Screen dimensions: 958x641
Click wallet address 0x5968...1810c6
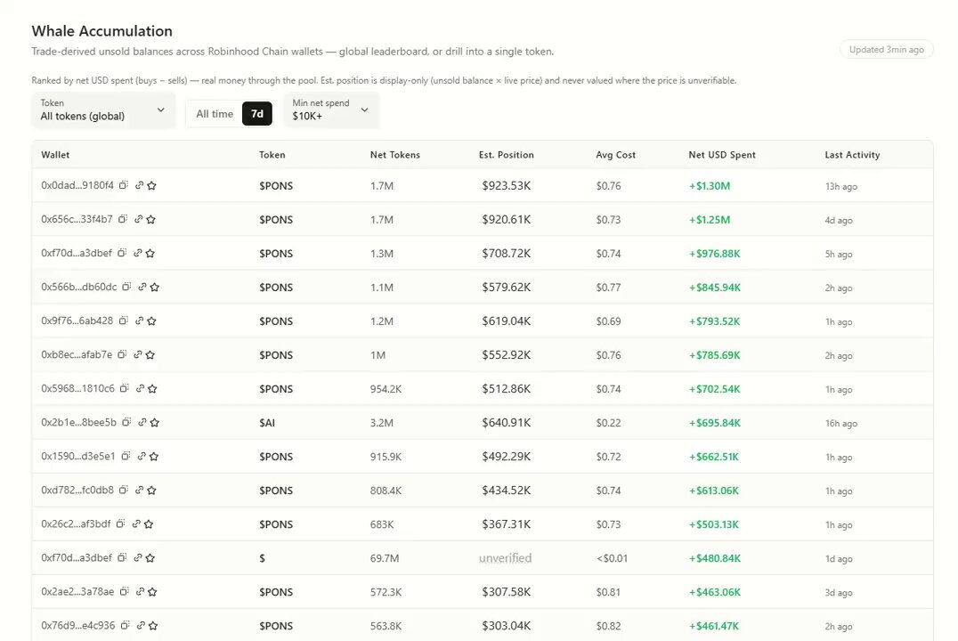coord(77,388)
